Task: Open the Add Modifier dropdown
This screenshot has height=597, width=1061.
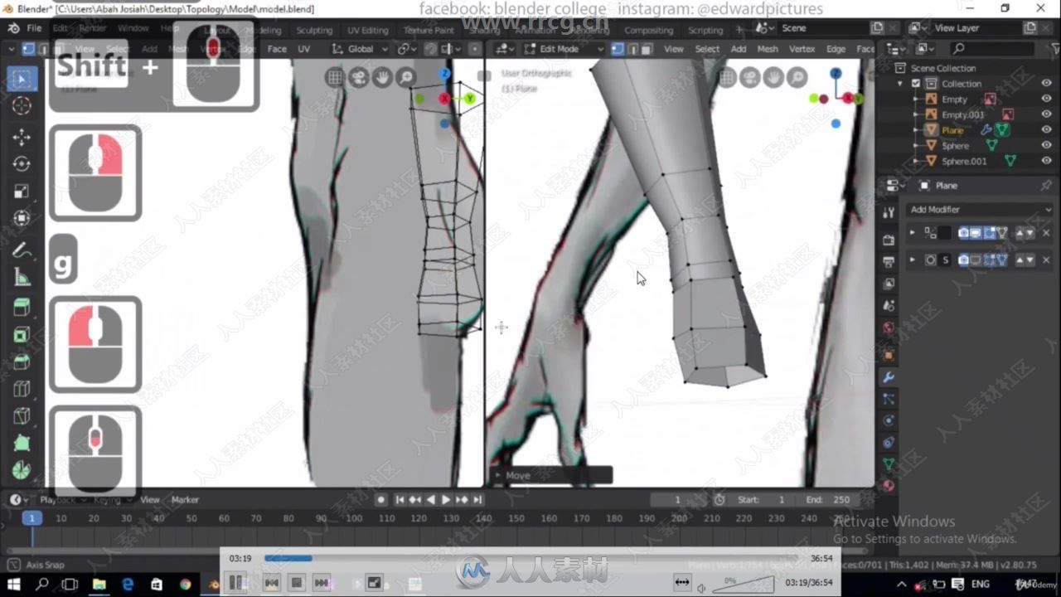Action: pos(980,210)
